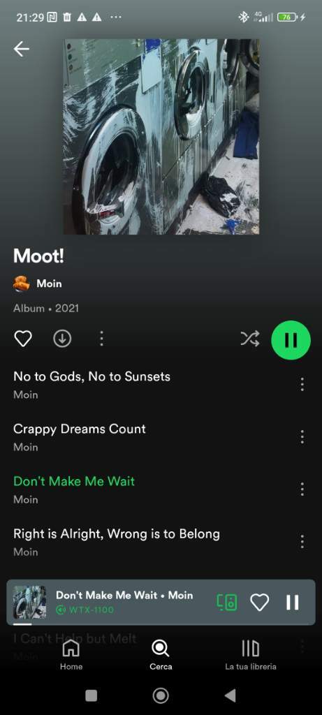Go to the Home tab

[71, 655]
